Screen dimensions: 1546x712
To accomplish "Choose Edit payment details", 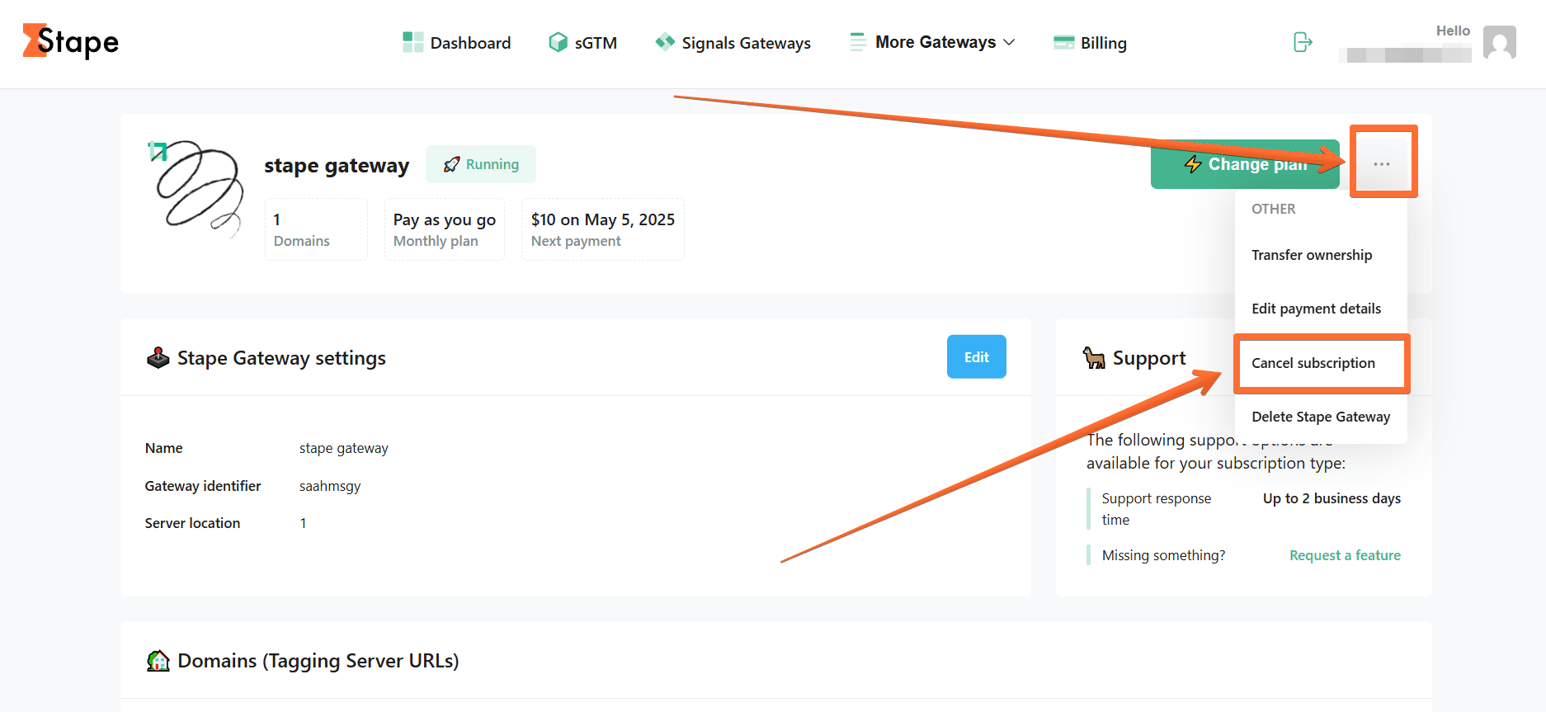I will pos(1316,309).
